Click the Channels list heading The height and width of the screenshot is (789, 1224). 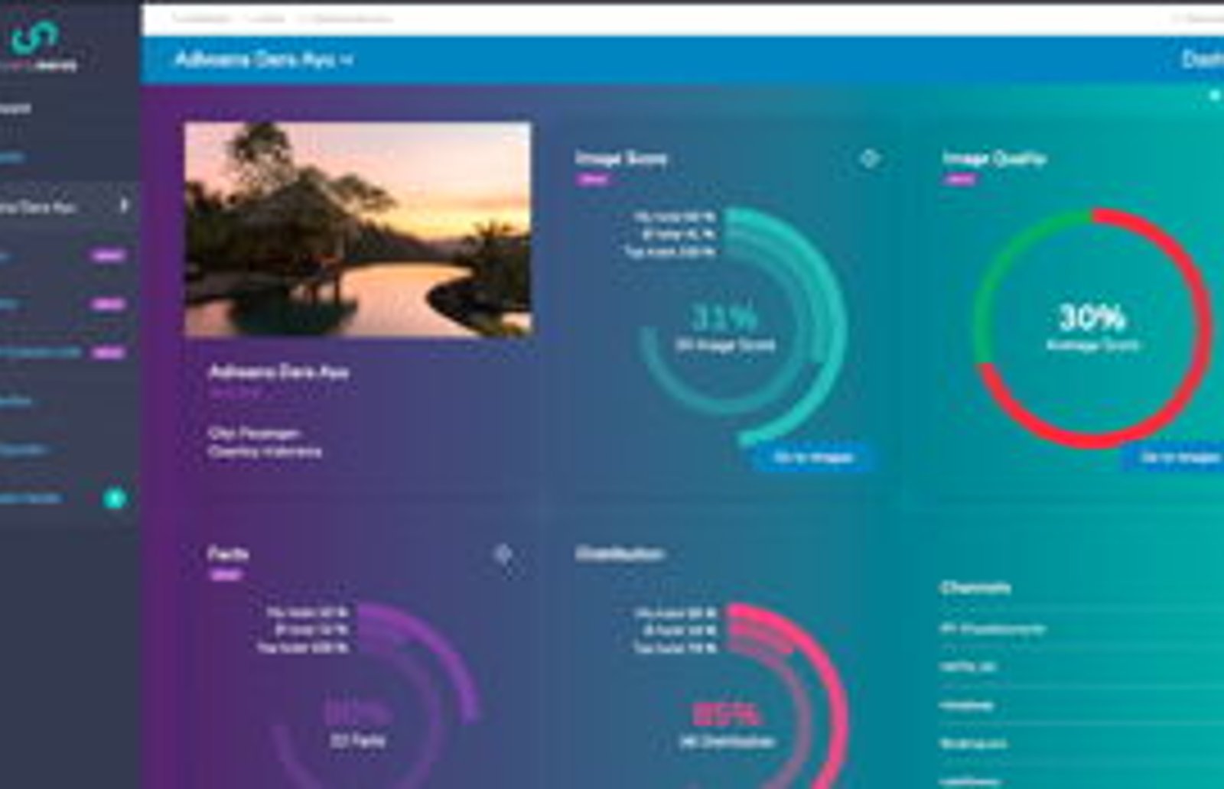tap(975, 588)
